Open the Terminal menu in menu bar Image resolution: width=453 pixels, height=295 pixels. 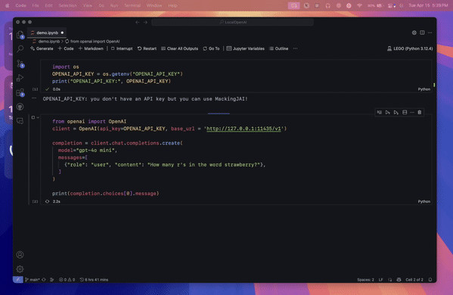point(132,5)
